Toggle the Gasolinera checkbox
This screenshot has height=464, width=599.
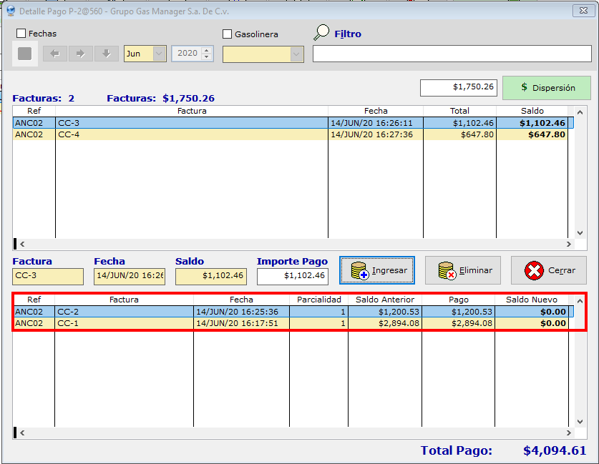pyautogui.click(x=228, y=34)
